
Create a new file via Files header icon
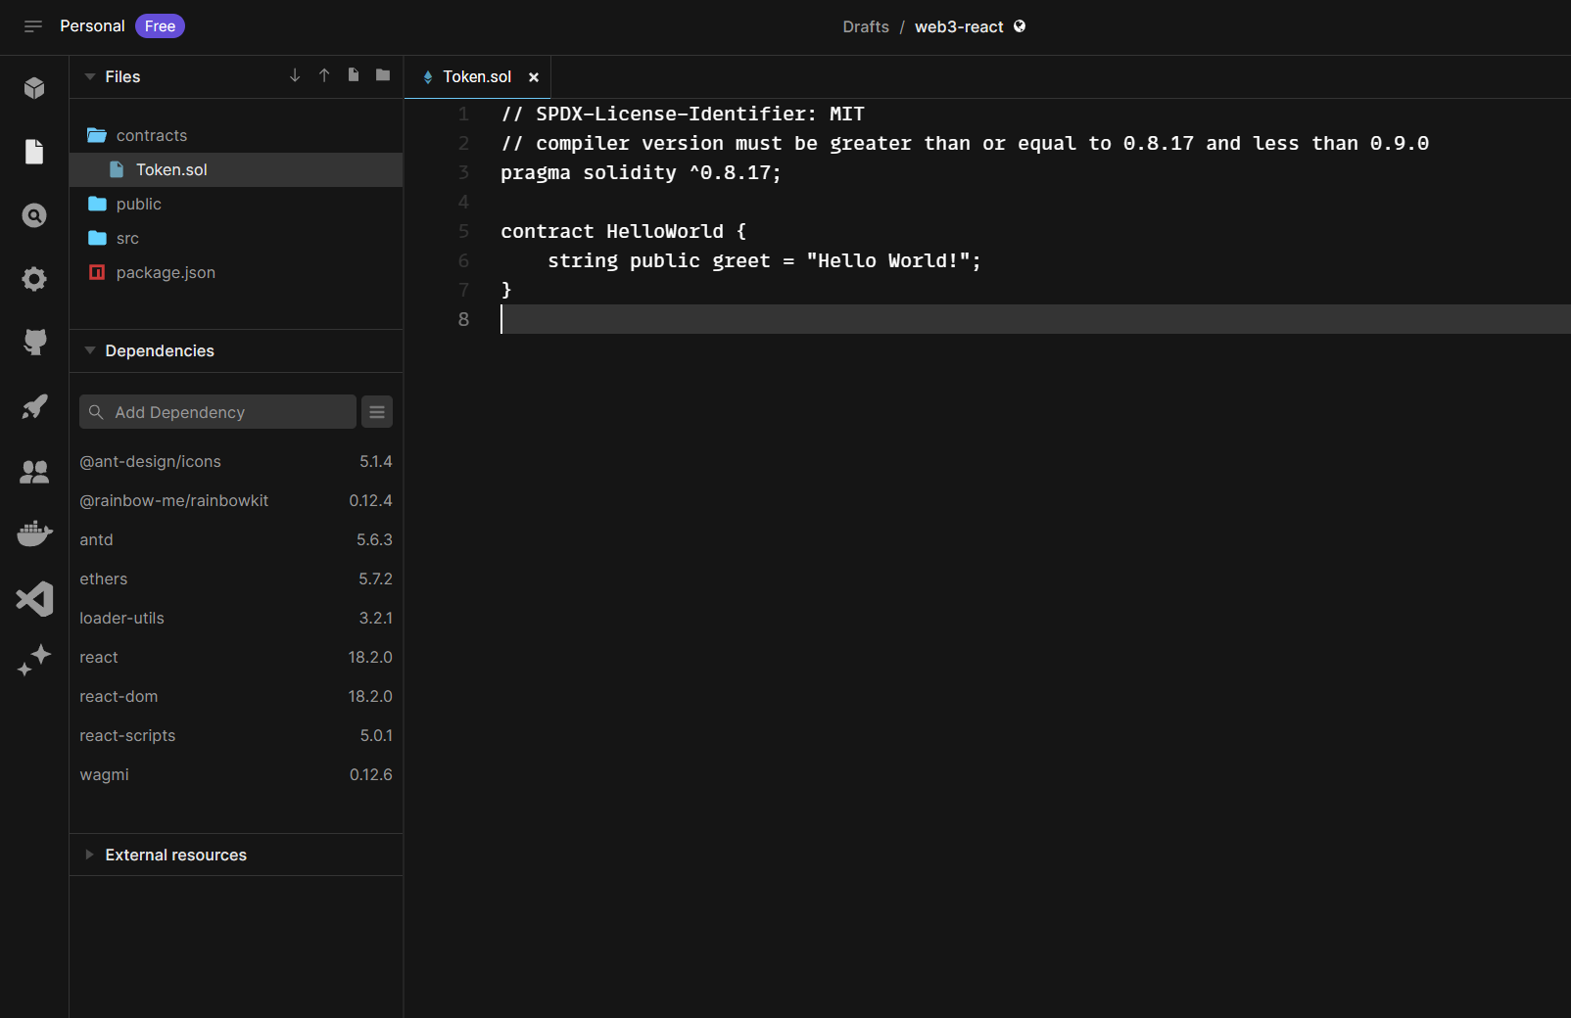point(354,75)
